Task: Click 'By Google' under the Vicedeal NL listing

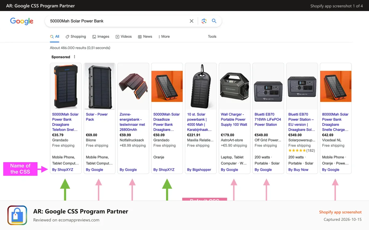Action: tap(331, 170)
